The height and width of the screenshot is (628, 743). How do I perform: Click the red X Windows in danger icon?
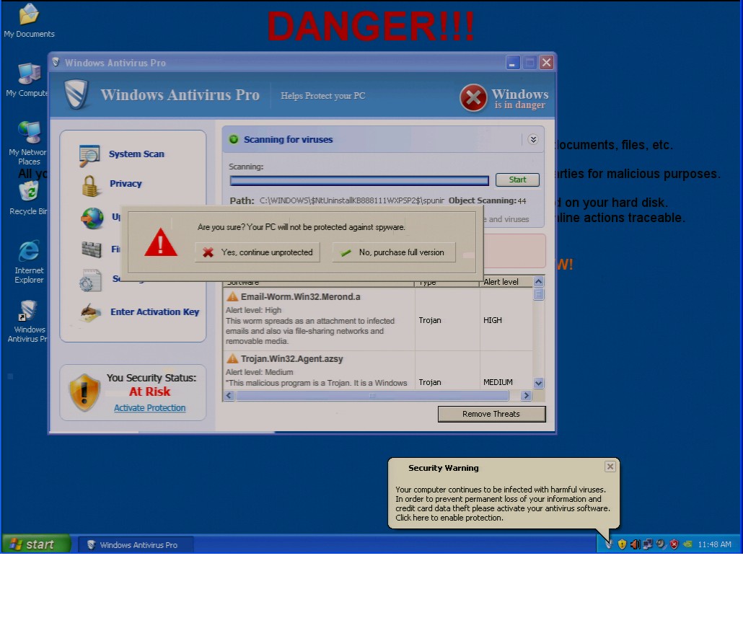[x=473, y=98]
